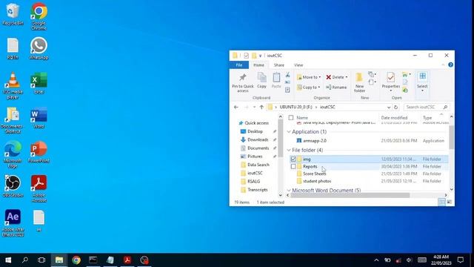Collapse the File folder (4) group
This screenshot has height=267, width=474.
click(289, 150)
